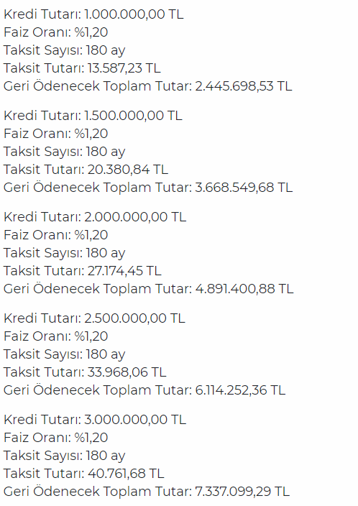Image resolution: width=358 pixels, height=506 pixels.
Task: Click the Kredi Tutarı 1.000.000,00 TL line
Action: (93, 14)
